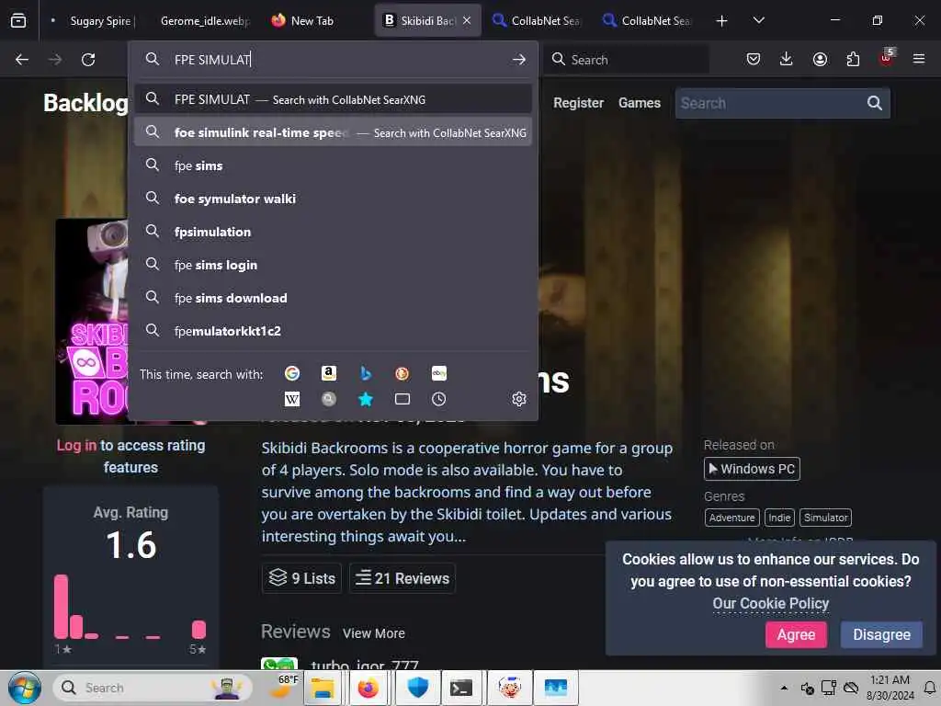The height and width of the screenshot is (706, 941).
Task: Open the 9 Lists button
Action: tap(301, 578)
